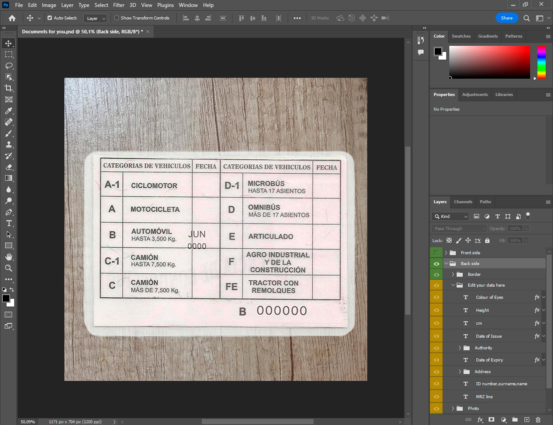This screenshot has height=425, width=553.
Task: Show the Front side layer group
Action: pos(436,253)
